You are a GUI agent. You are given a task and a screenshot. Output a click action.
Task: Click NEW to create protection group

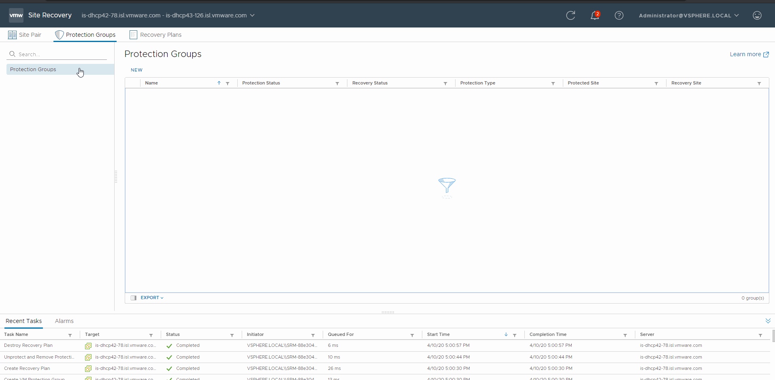pyautogui.click(x=136, y=70)
